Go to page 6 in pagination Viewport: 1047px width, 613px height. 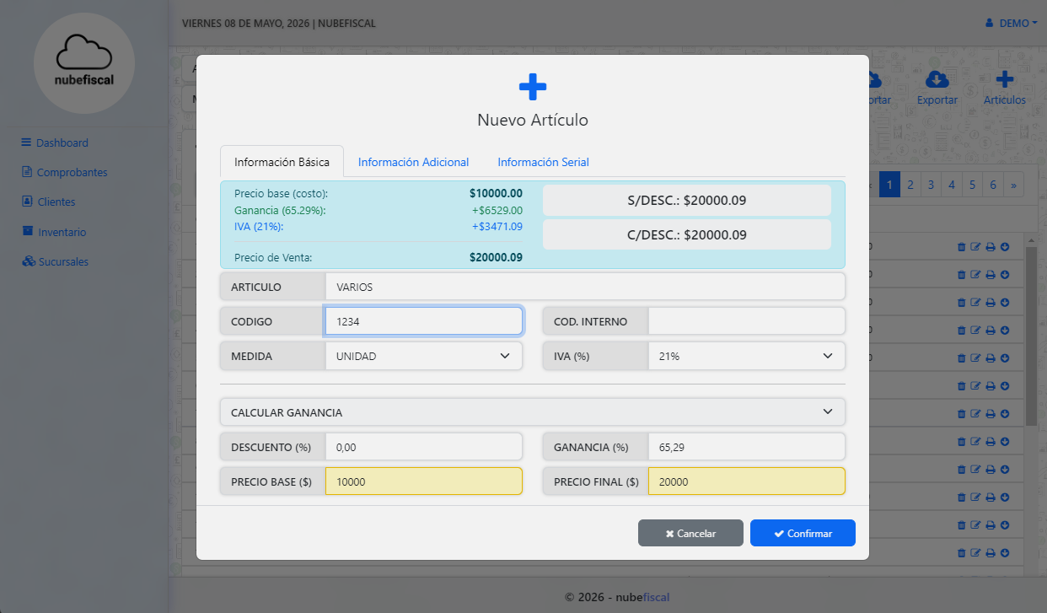(x=993, y=184)
